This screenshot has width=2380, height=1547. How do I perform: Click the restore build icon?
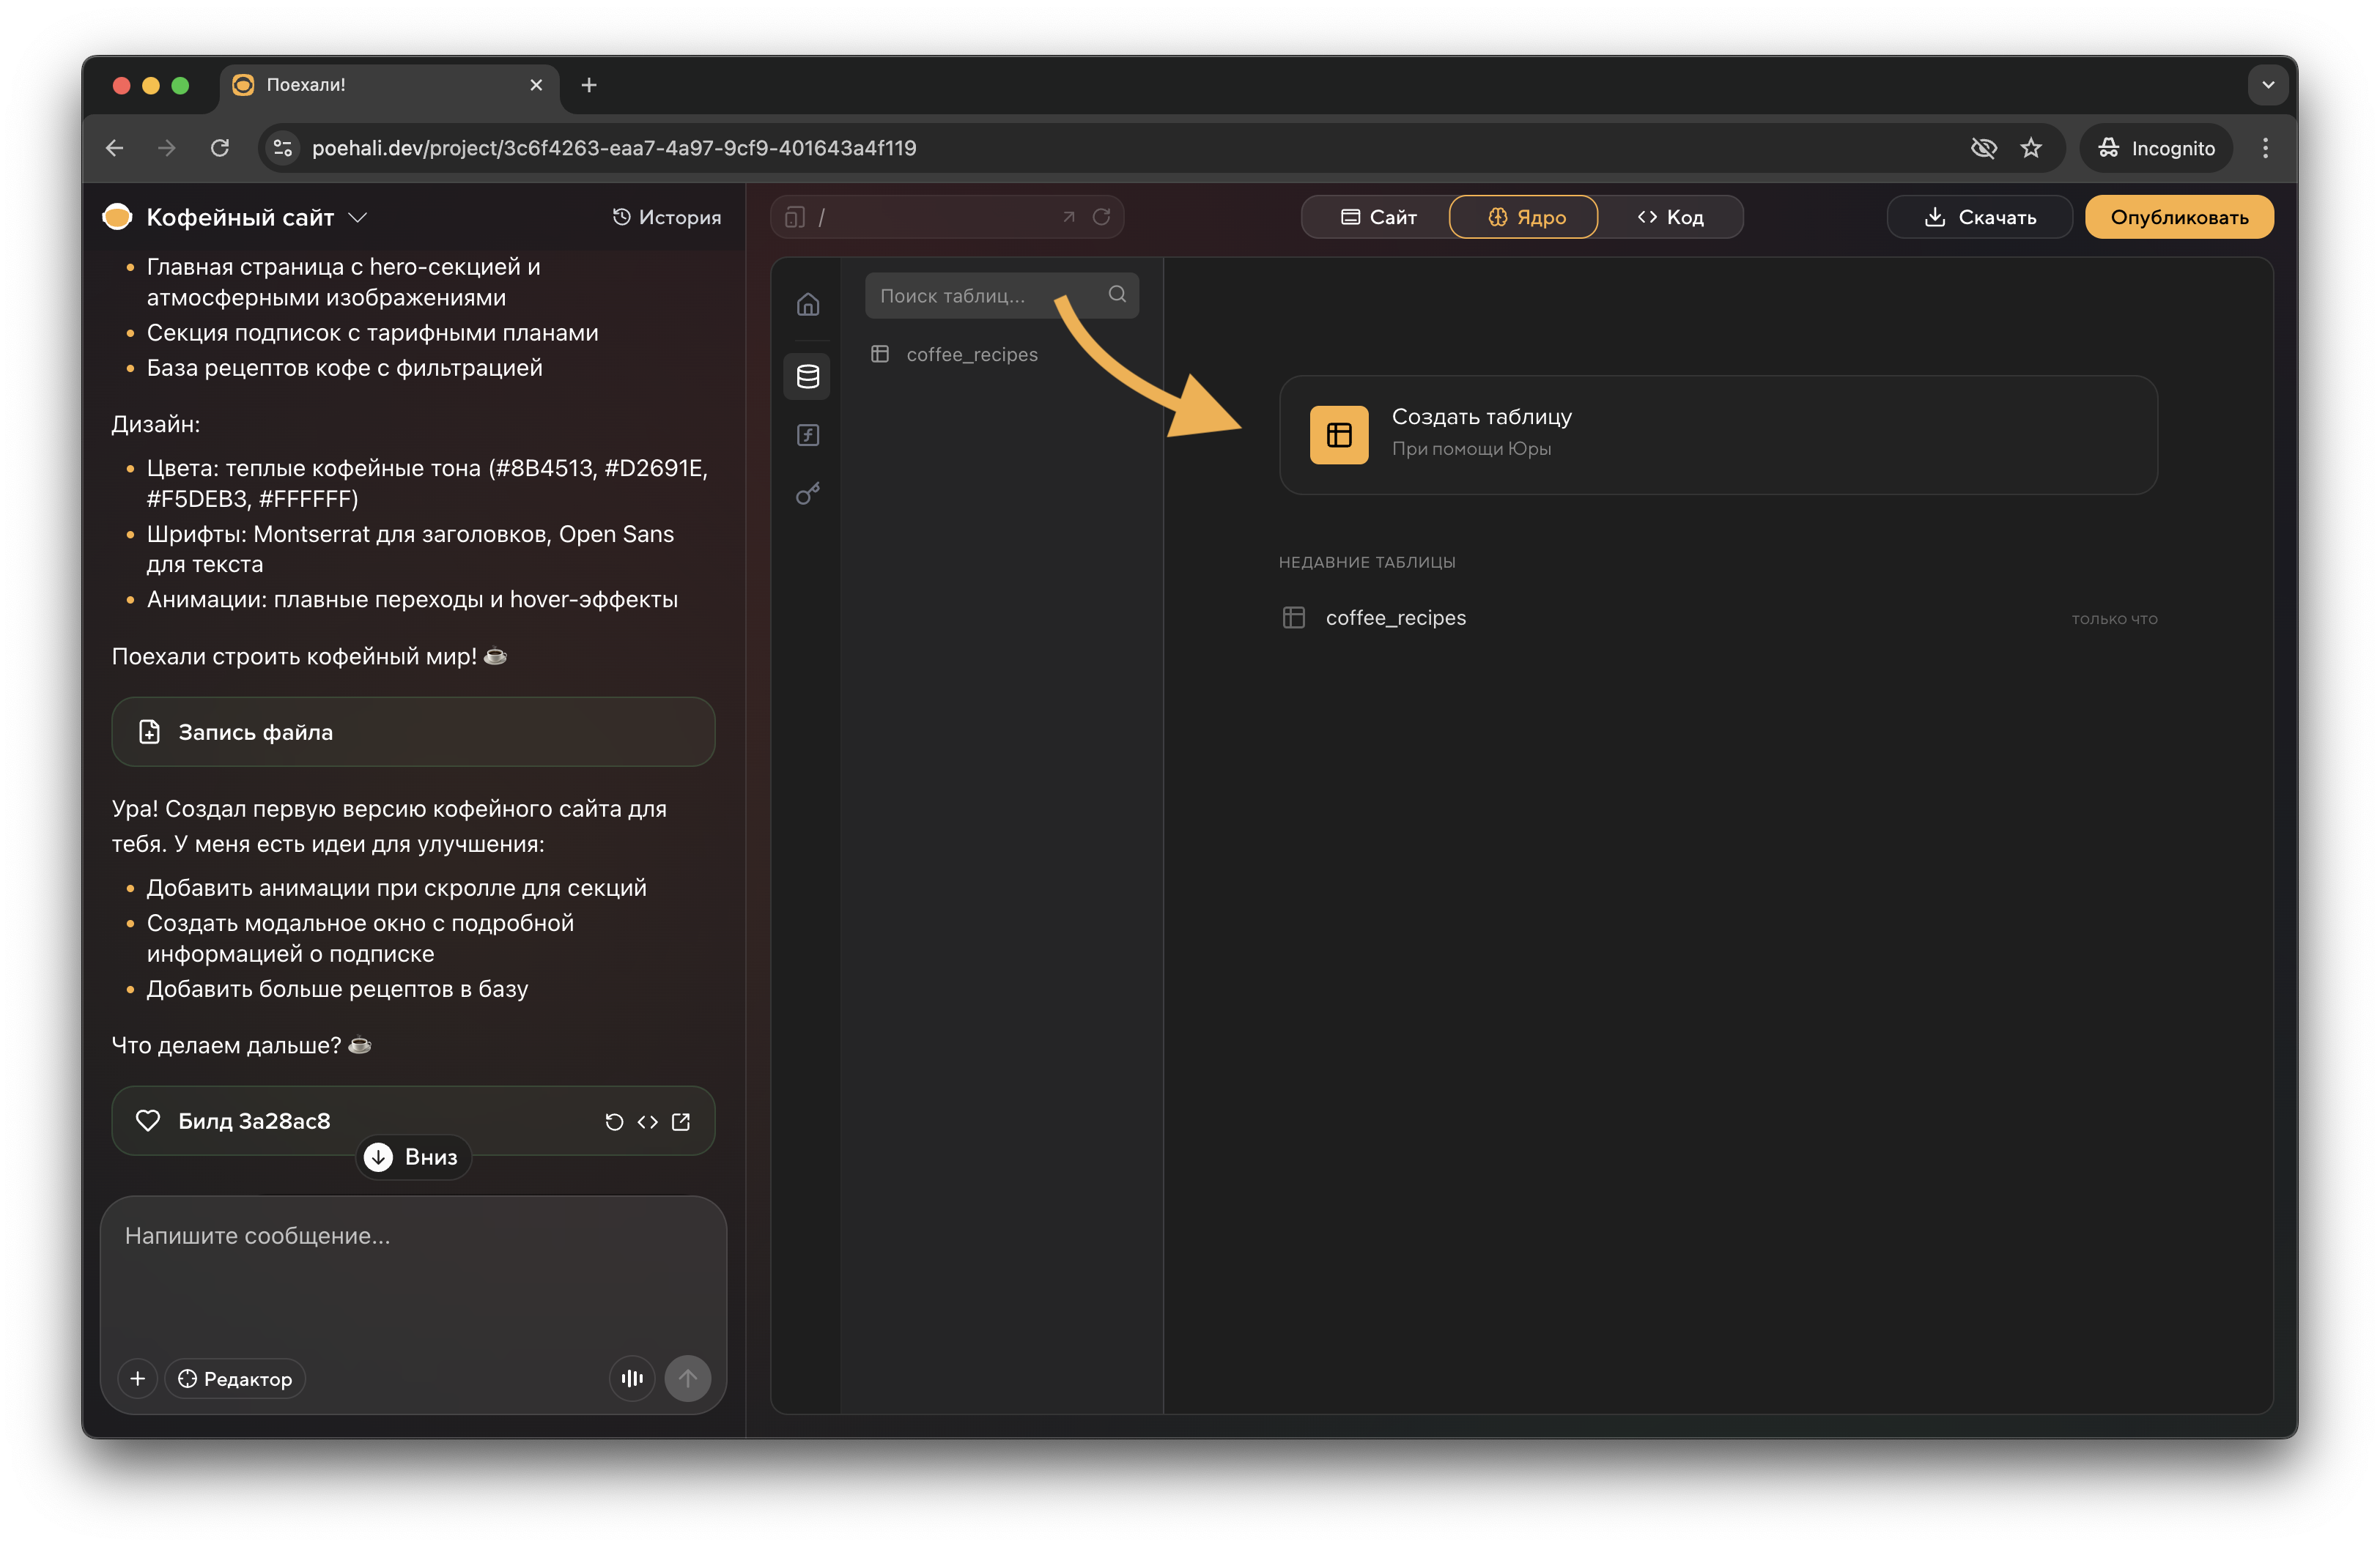pyautogui.click(x=614, y=1122)
